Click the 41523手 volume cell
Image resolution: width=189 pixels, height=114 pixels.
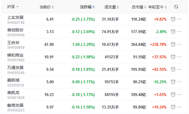[112, 57]
